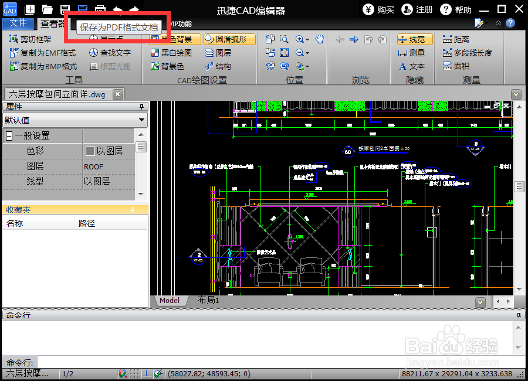528x381 pixels.
Task: Select the 面积 area measure tool
Action: 456,66
